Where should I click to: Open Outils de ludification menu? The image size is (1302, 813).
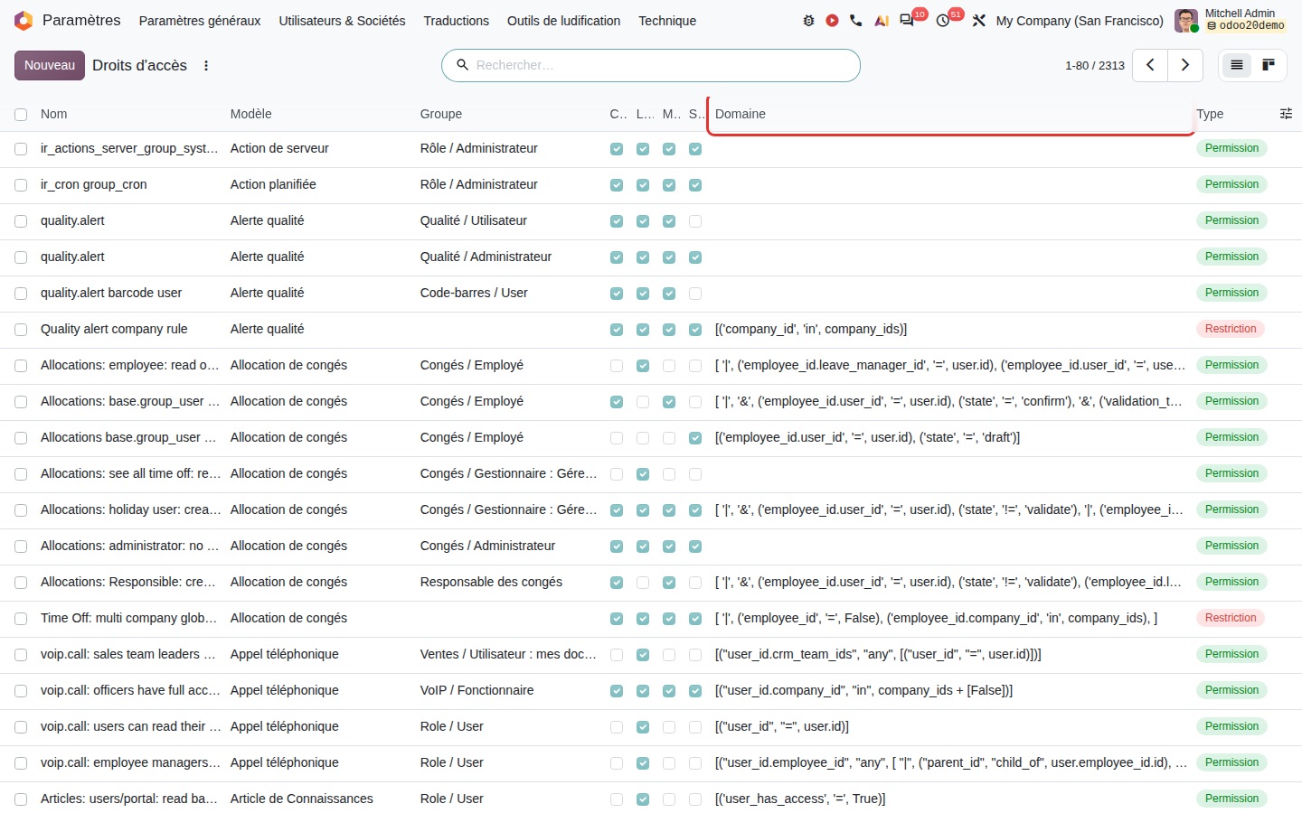tap(563, 21)
